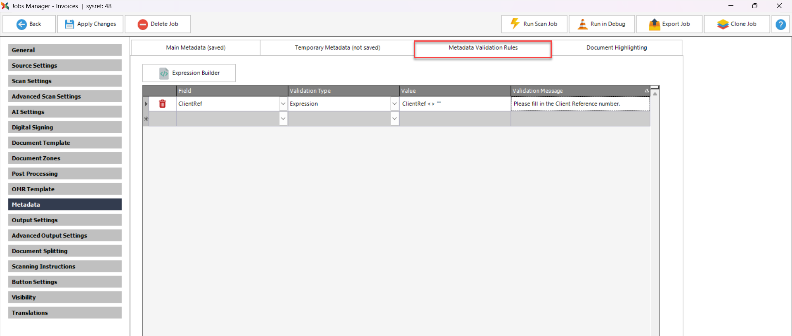Open help with the question mark icon
Viewport: 792px width, 336px height.
point(780,24)
